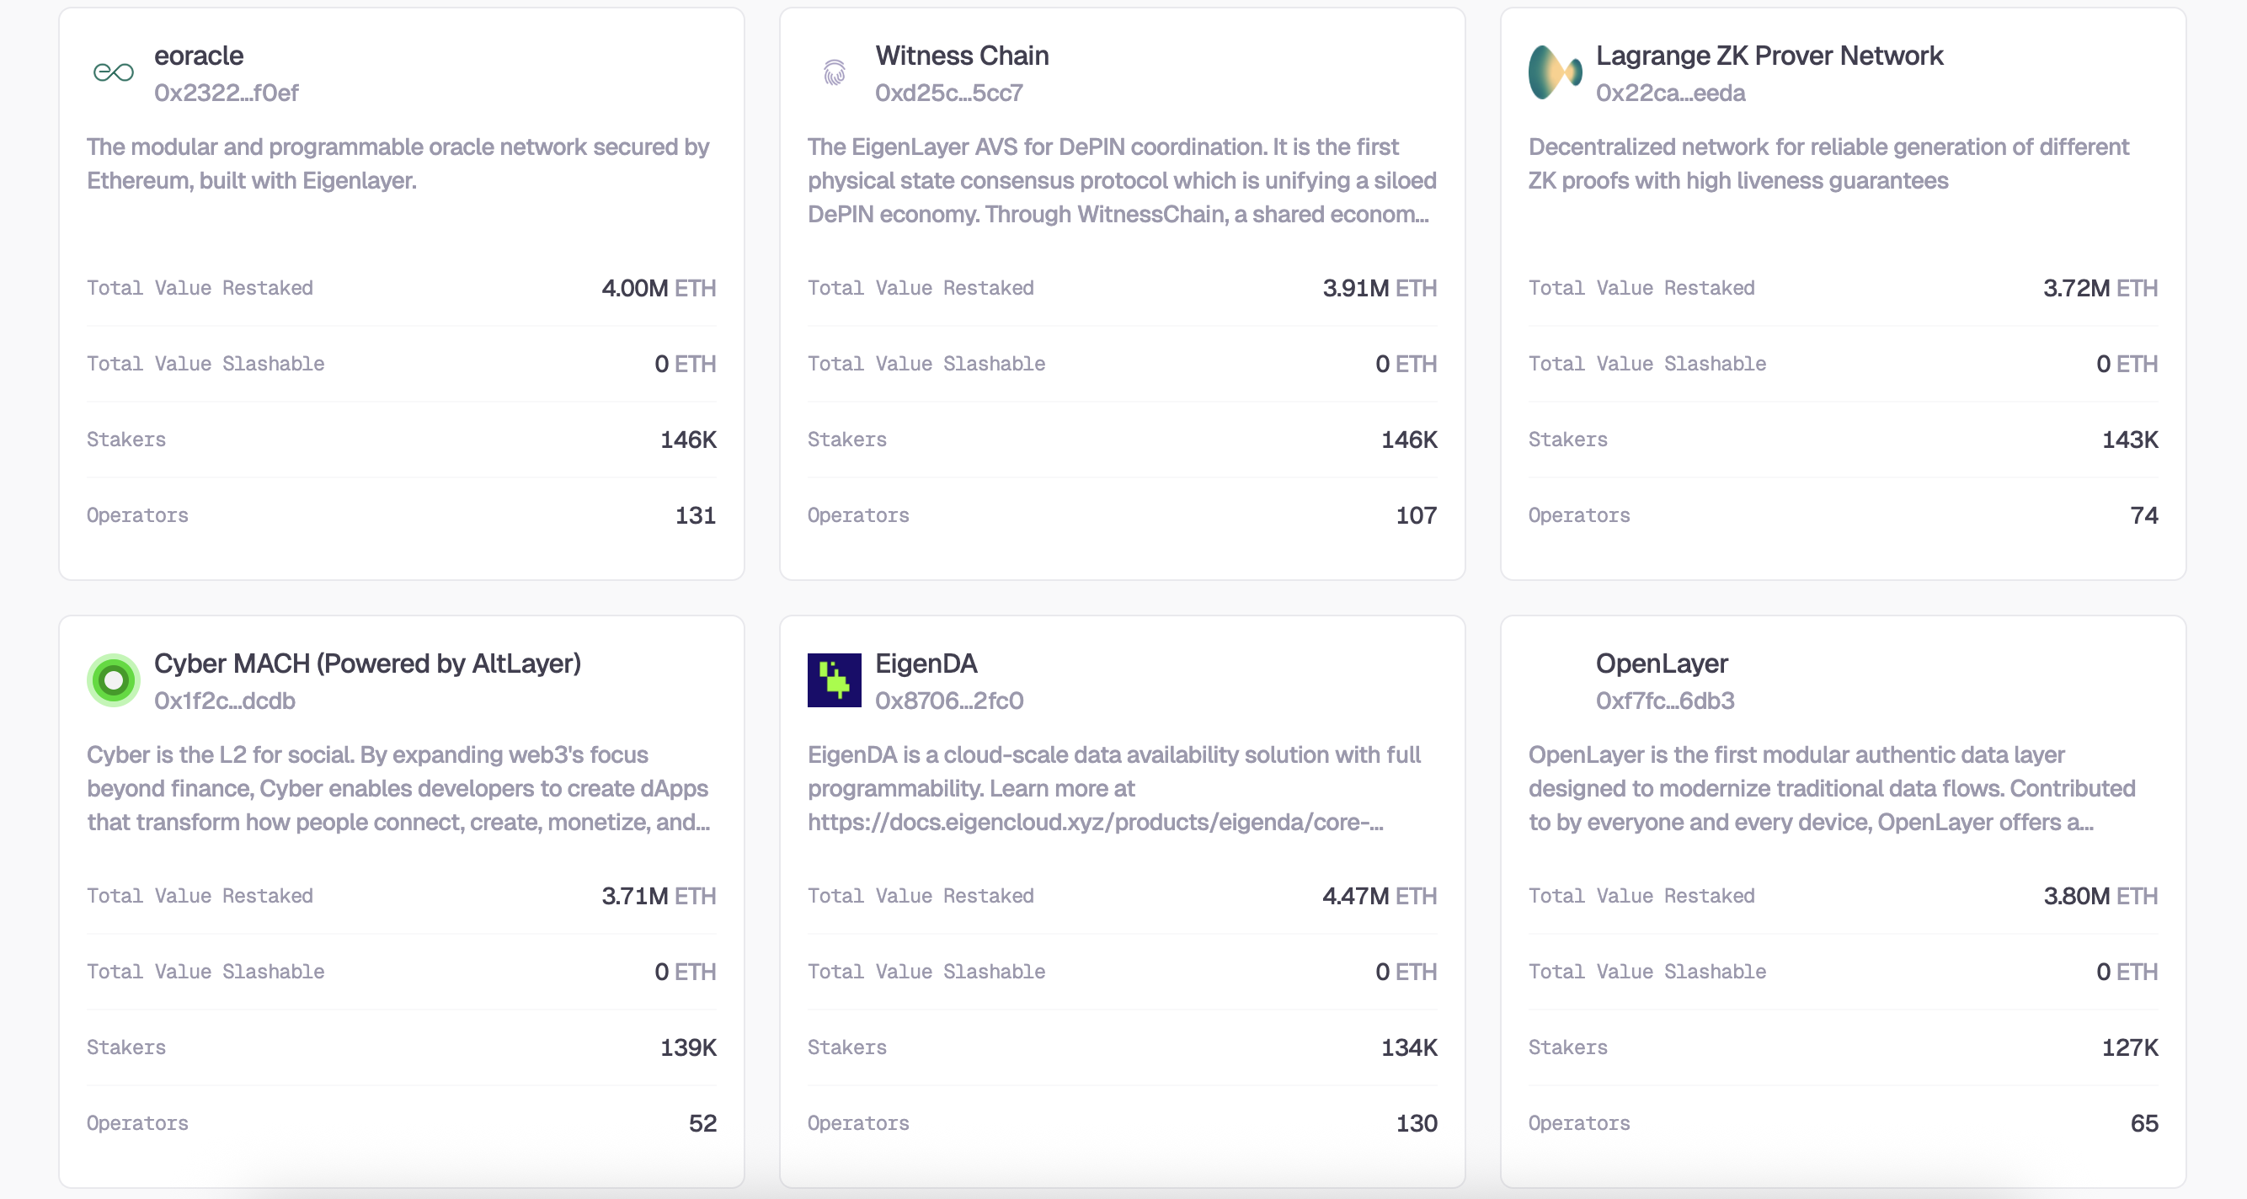This screenshot has height=1199, width=2247.
Task: Click eoracle's operators count 131
Action: pos(695,516)
